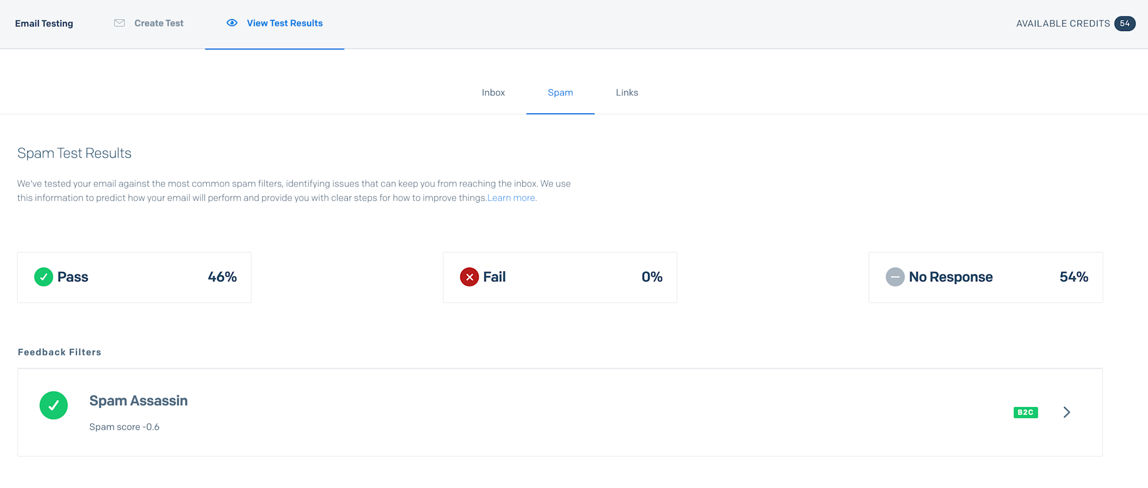1148x488 pixels.
Task: Click the gray No Response minus icon
Action: [x=895, y=277]
